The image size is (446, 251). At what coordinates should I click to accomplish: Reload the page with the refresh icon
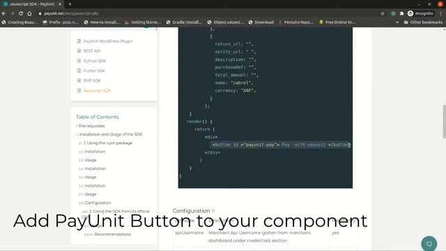point(21,13)
